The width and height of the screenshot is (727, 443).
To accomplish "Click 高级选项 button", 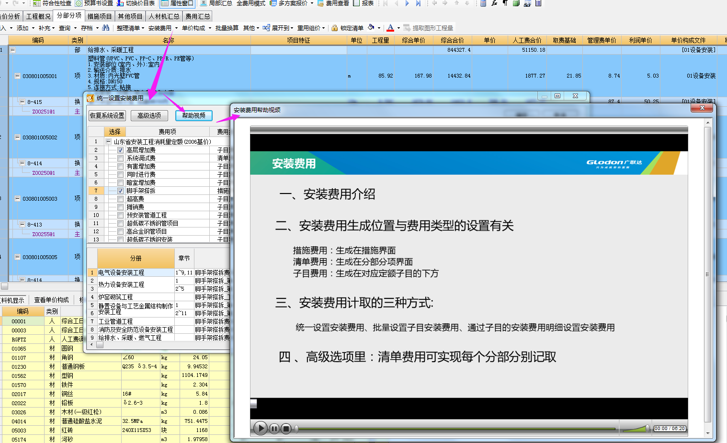I will click(x=149, y=115).
